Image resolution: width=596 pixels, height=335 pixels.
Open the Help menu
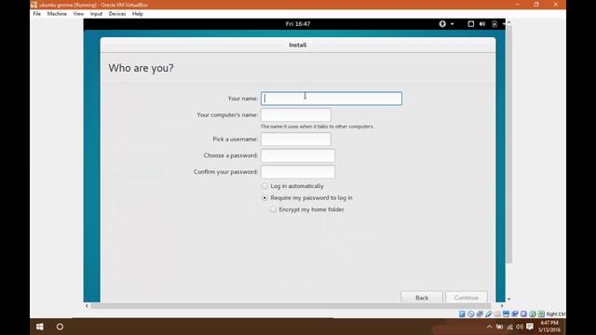click(138, 14)
